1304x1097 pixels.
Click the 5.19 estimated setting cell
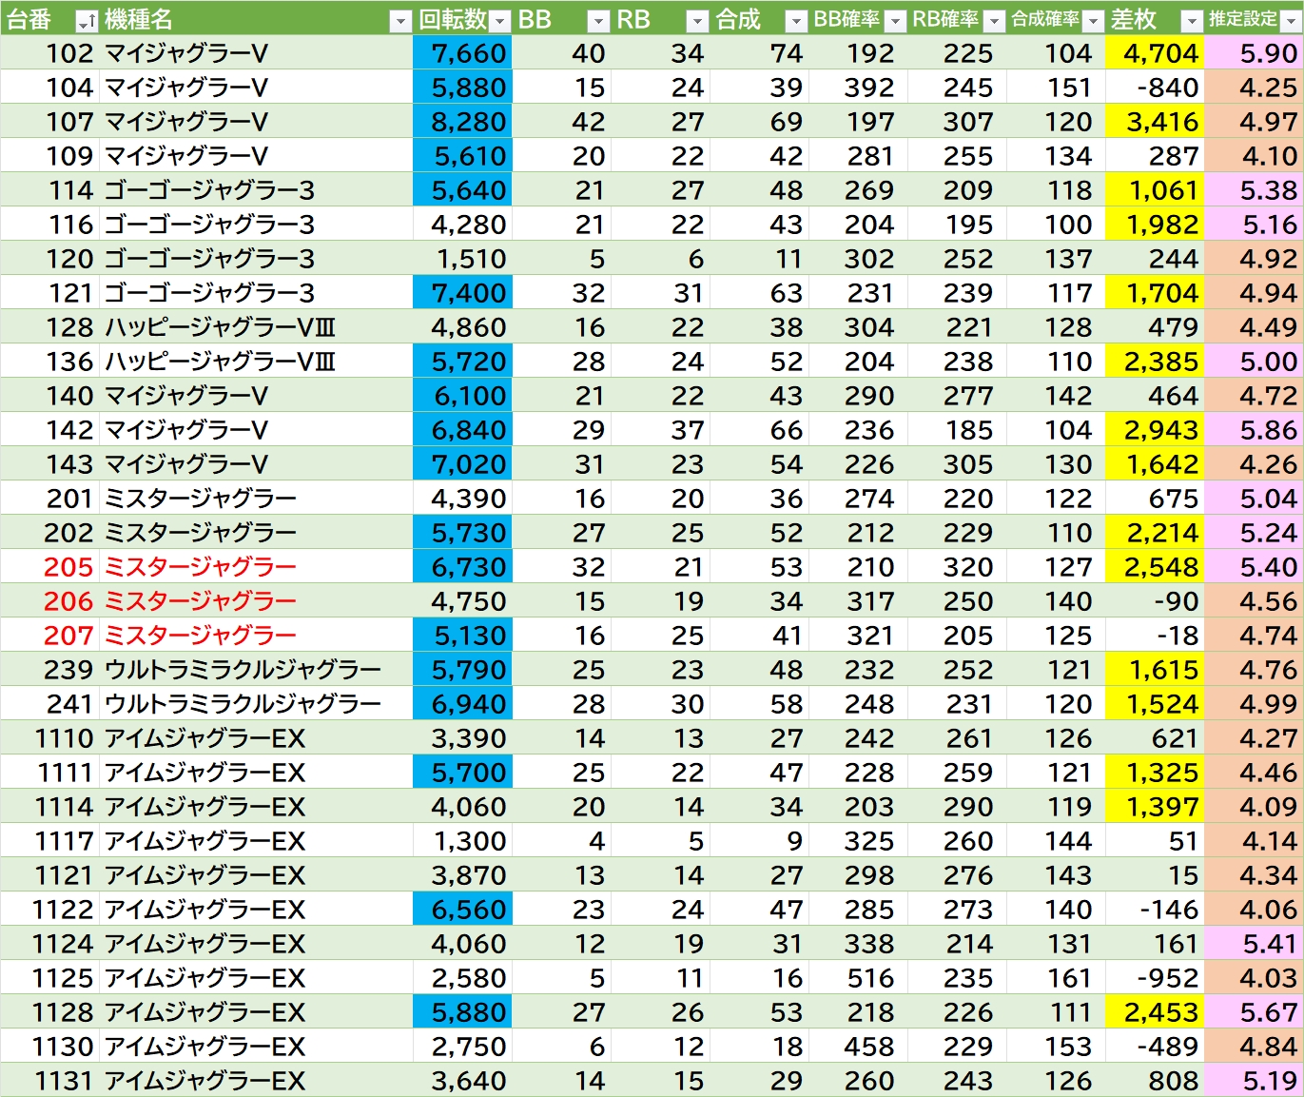tap(1254, 1081)
